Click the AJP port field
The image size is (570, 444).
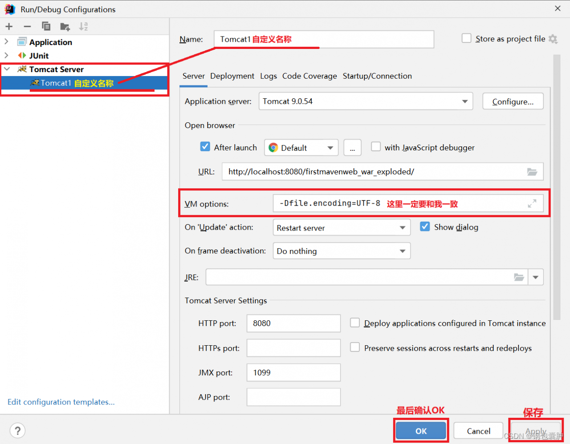tap(293, 397)
